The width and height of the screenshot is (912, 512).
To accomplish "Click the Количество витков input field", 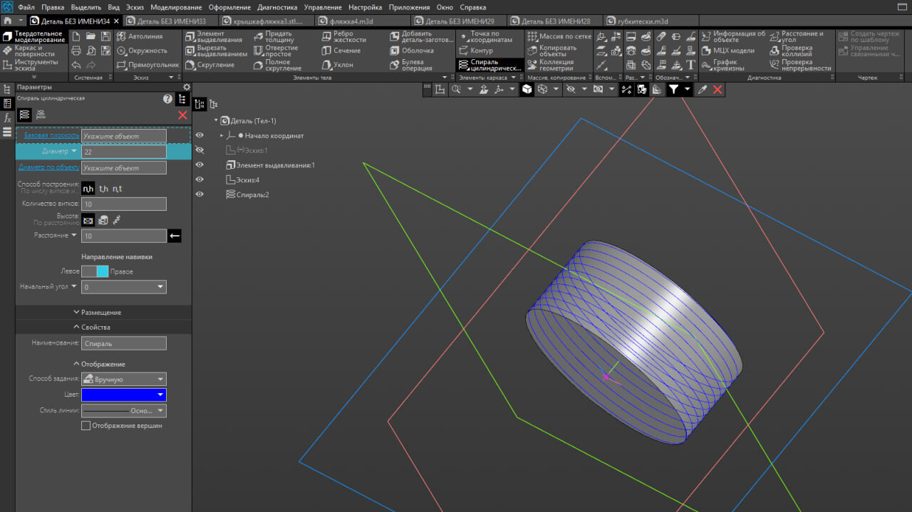I will click(x=124, y=204).
